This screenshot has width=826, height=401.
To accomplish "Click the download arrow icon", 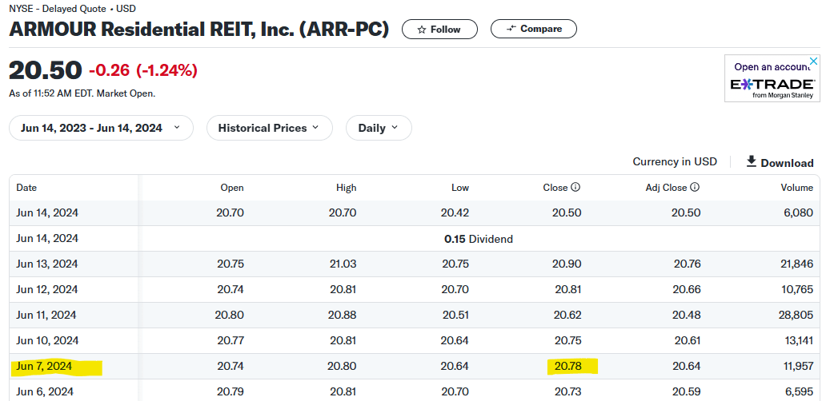I will click(x=751, y=162).
